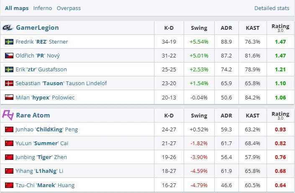Click the KAST header in GamerLegion table

click(252, 28)
